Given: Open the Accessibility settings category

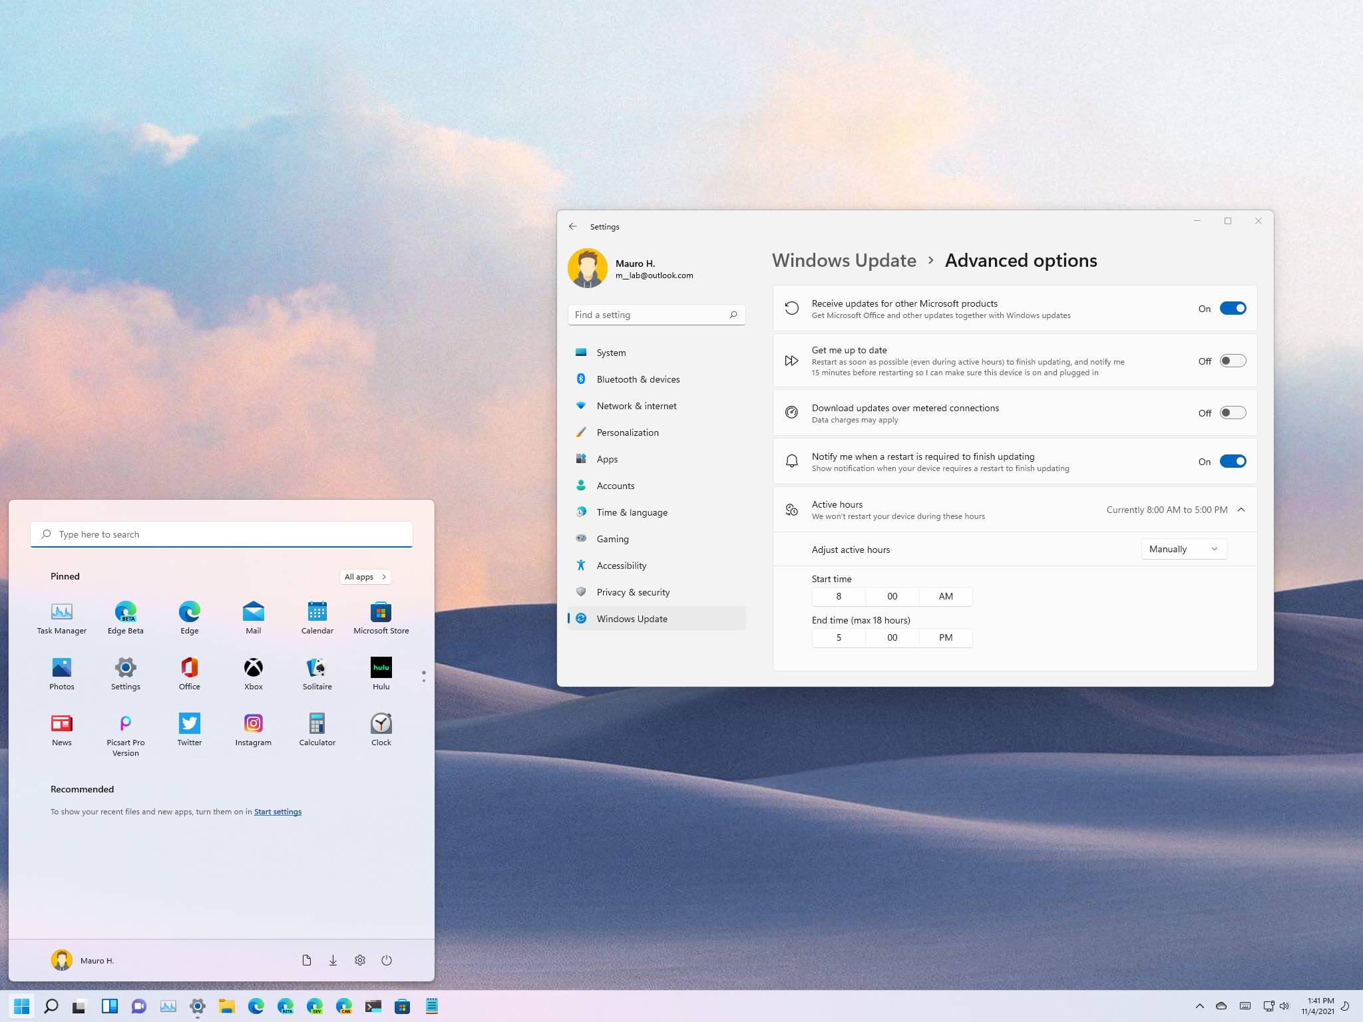Looking at the screenshot, I should (x=621, y=565).
